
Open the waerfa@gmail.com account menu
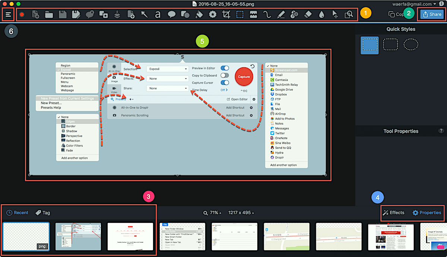(x=414, y=4)
